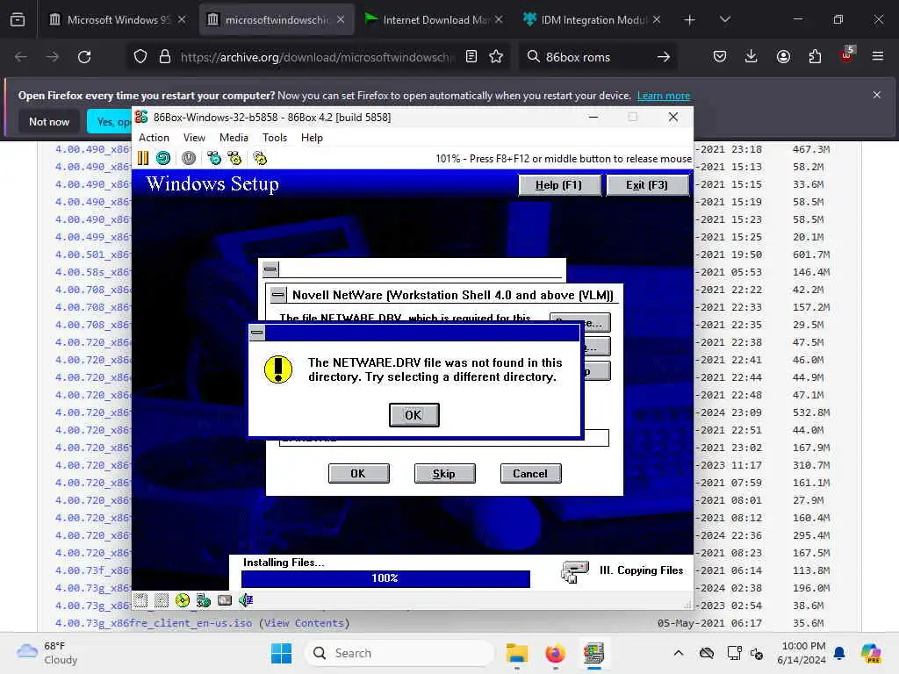Click OK in Novell NetWare dialog
This screenshot has height=674, width=899.
tap(358, 473)
